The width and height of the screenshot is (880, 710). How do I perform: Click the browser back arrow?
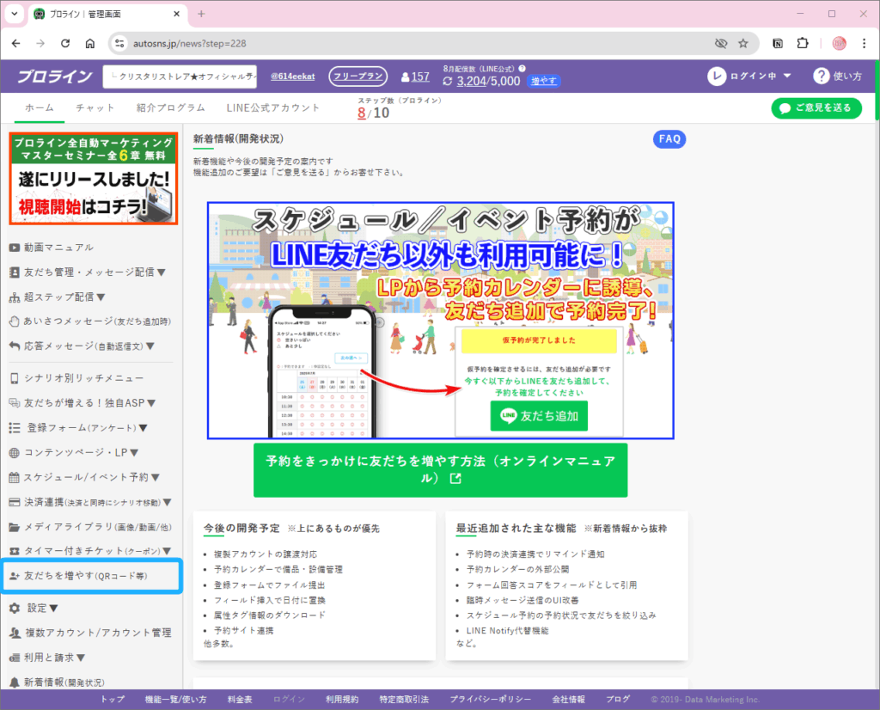pyautogui.click(x=16, y=43)
